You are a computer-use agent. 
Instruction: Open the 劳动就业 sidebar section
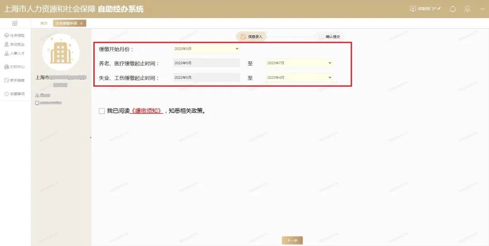click(14, 44)
